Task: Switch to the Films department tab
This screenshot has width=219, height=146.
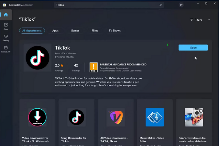Action: point(95,31)
